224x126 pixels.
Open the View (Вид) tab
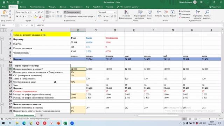[87, 7]
